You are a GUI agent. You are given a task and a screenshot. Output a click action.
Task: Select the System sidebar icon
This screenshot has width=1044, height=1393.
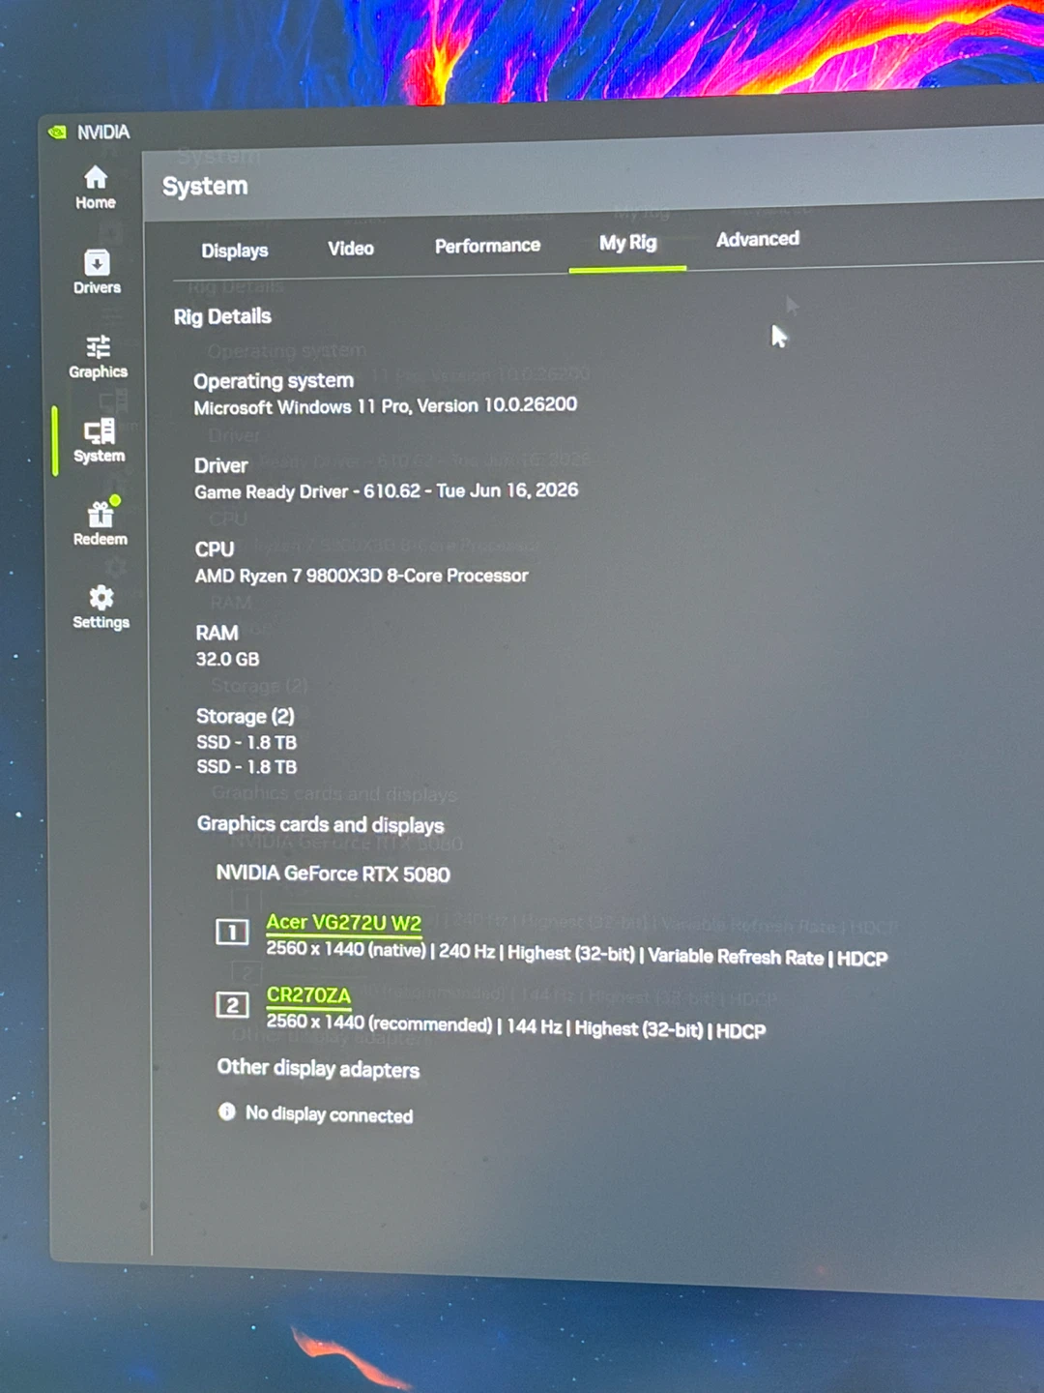click(x=99, y=441)
